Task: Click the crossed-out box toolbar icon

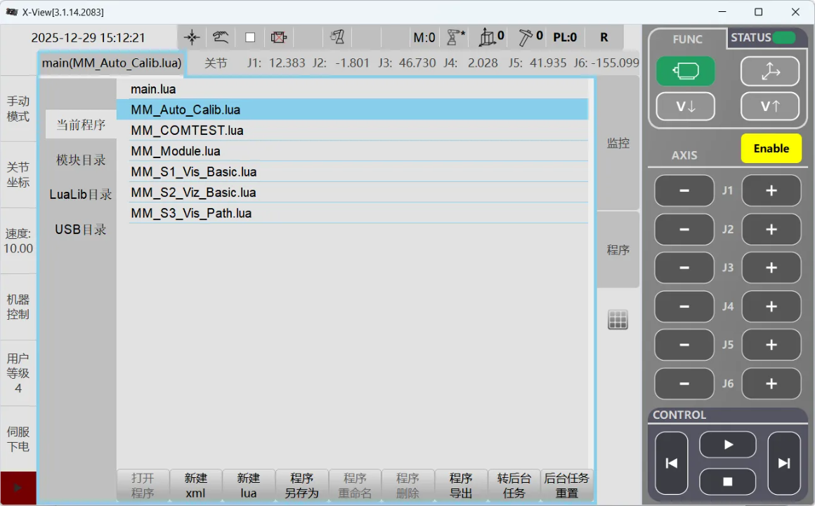Action: coord(279,37)
